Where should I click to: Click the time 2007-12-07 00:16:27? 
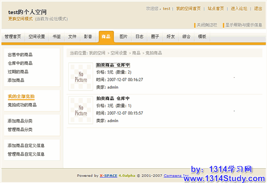click(x=125, y=79)
